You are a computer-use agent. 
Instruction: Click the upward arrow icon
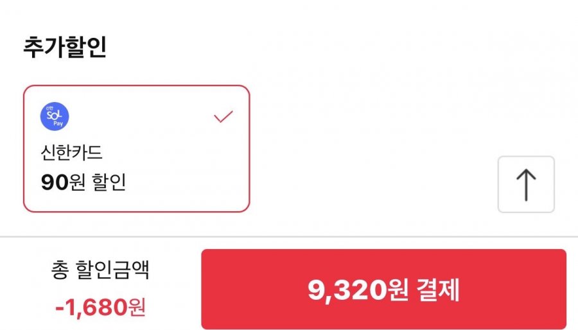(525, 184)
